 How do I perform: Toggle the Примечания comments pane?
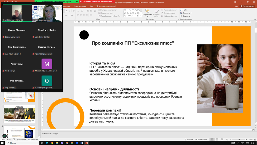coord(201,139)
